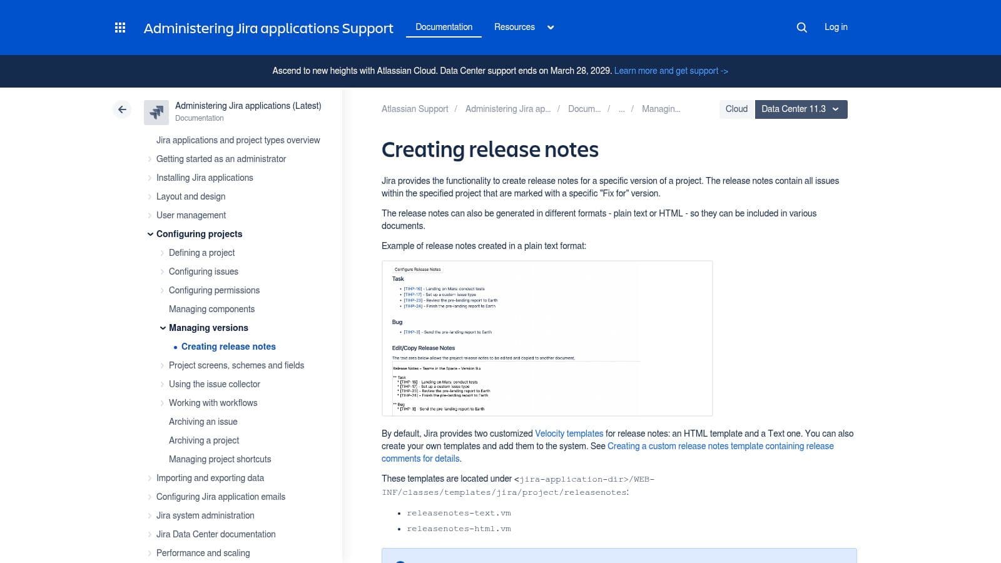Open the Velocity templates link

[569, 434]
